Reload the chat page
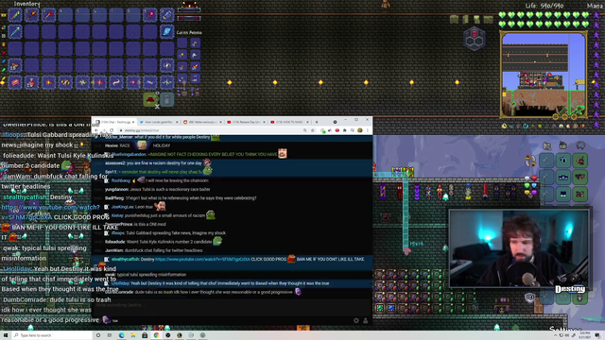Viewport: 605px width, 340px height. click(112, 130)
